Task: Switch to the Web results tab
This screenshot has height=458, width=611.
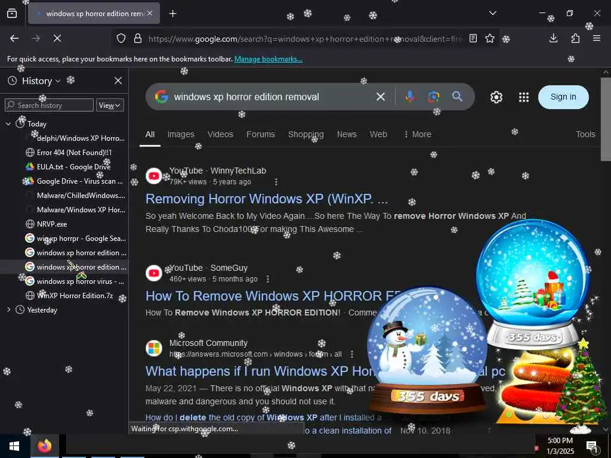Action: point(378,134)
